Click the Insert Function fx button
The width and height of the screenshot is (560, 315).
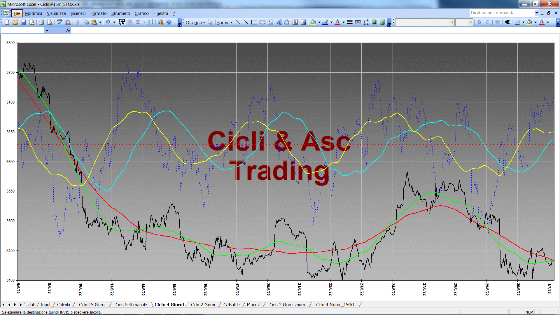click(x=68, y=30)
